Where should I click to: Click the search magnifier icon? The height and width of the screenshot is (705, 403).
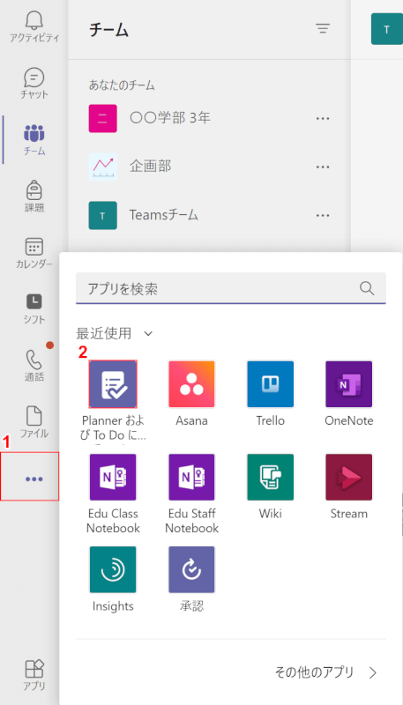pos(367,289)
